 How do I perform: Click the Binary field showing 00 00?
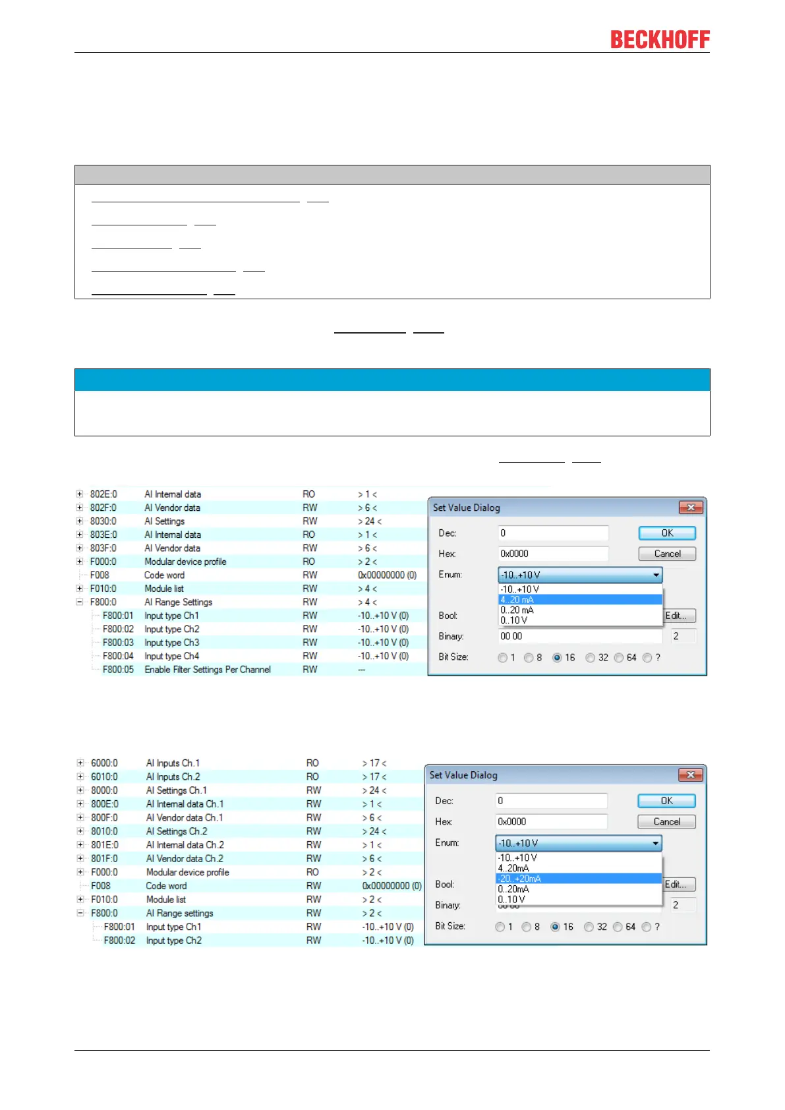(x=580, y=636)
